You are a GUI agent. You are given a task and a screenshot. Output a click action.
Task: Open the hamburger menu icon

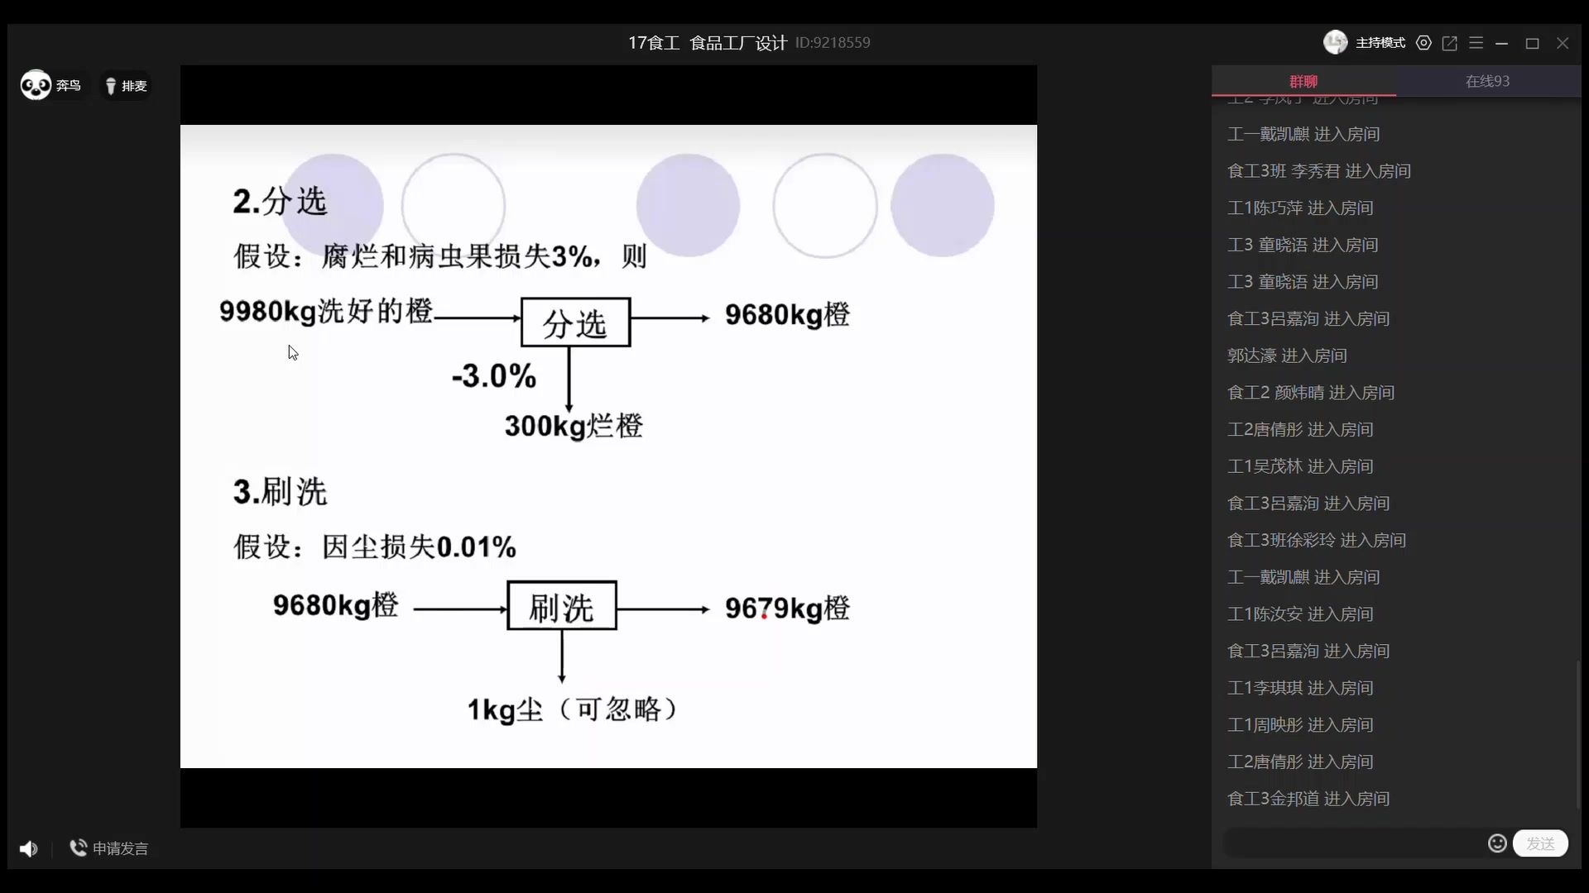pos(1476,43)
